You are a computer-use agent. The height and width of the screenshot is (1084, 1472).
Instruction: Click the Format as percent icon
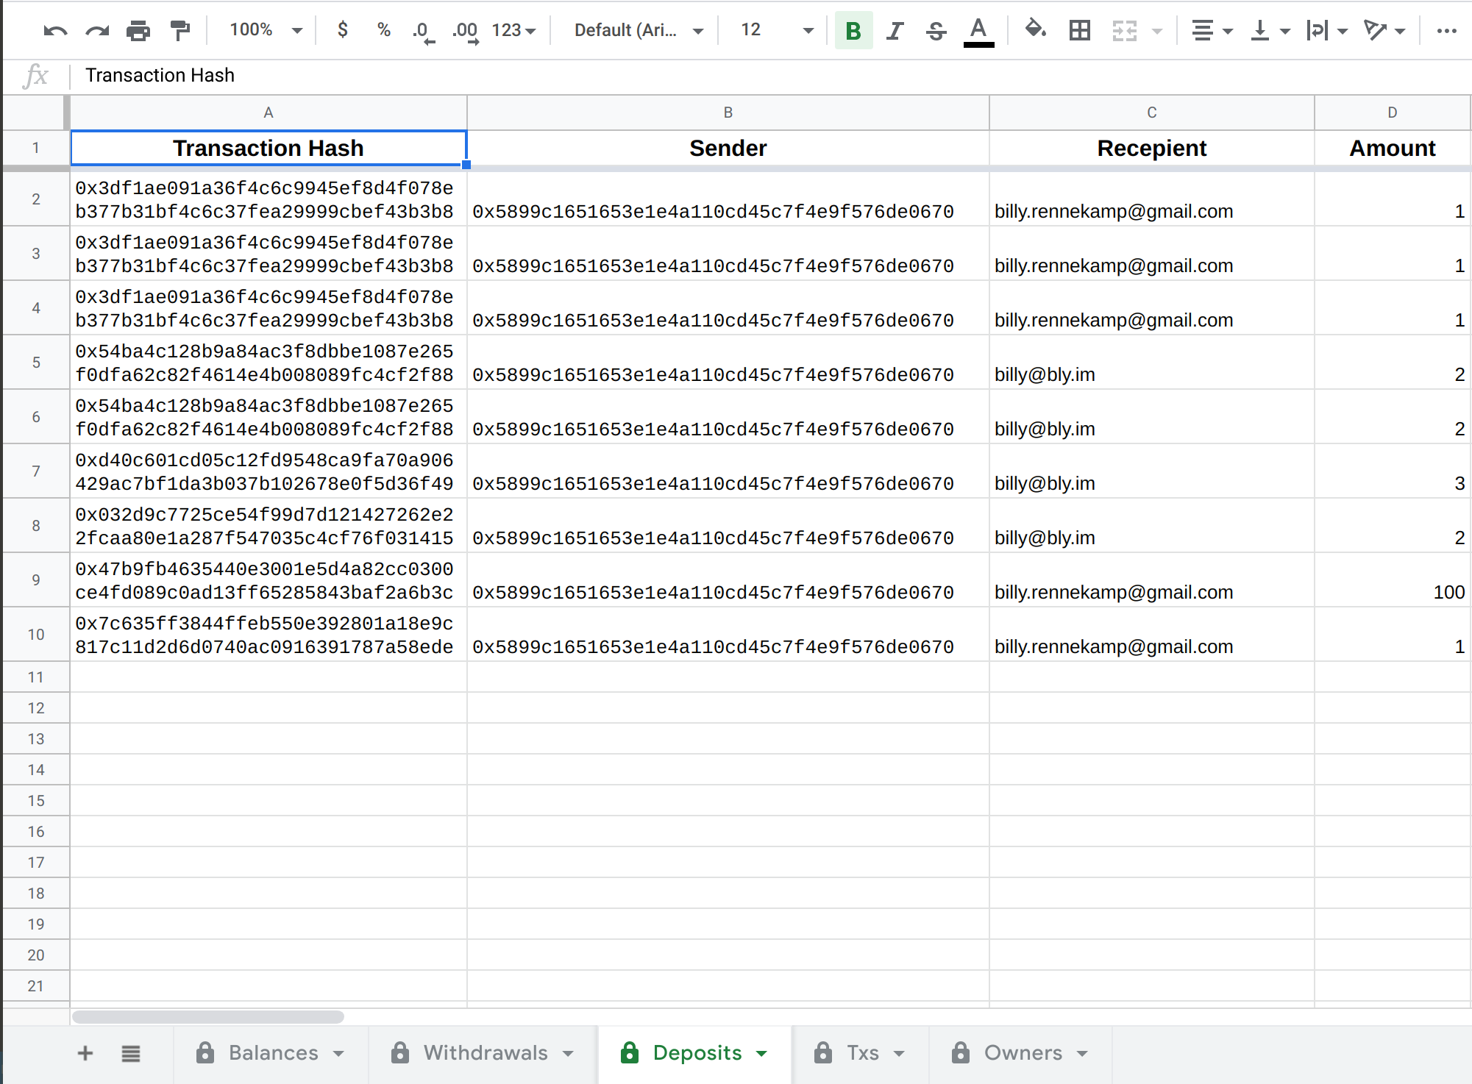pos(383,30)
